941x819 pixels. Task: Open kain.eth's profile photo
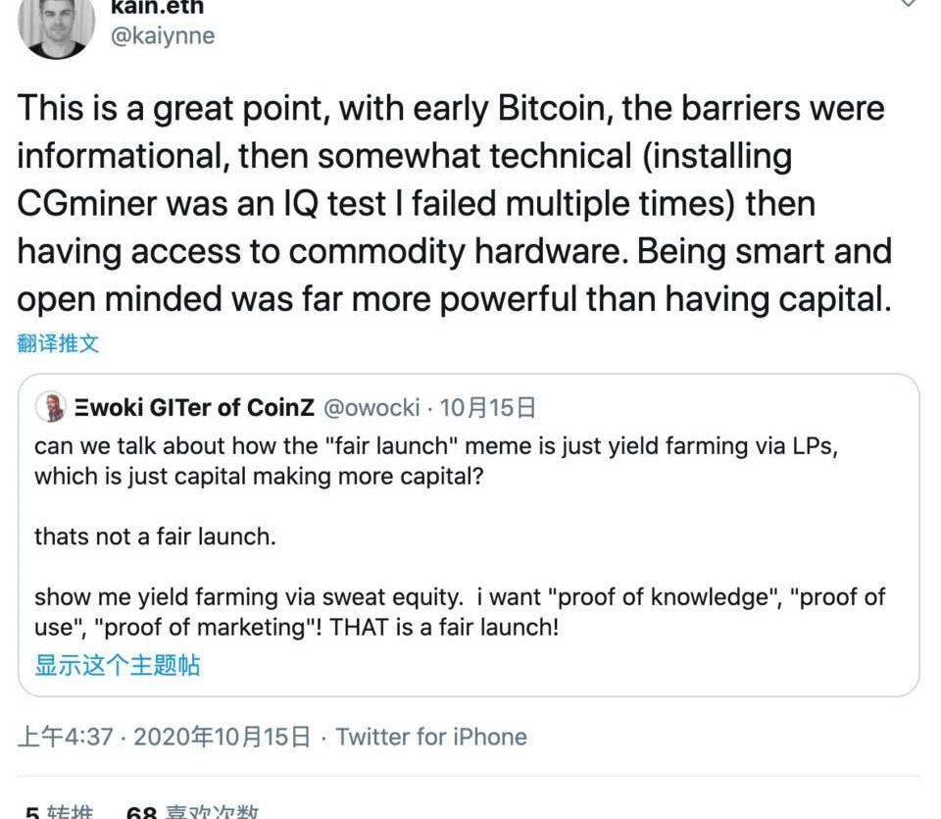click(56, 25)
